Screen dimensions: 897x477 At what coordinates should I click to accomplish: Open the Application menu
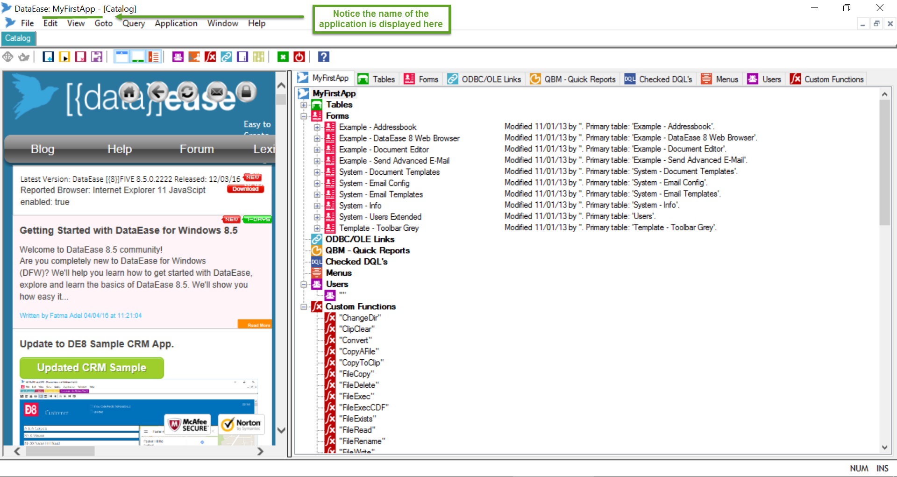(176, 23)
